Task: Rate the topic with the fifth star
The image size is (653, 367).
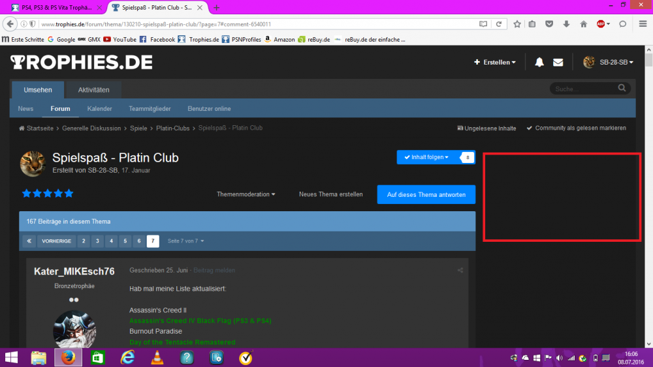Action: [69, 194]
